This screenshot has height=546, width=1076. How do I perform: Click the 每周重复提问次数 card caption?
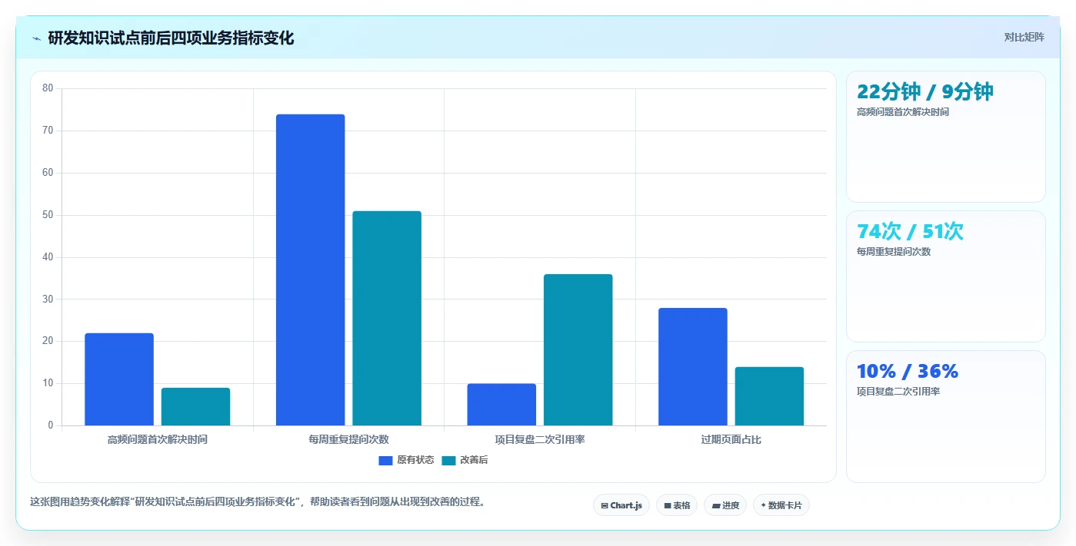click(894, 252)
